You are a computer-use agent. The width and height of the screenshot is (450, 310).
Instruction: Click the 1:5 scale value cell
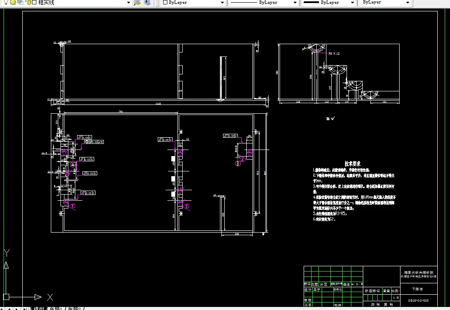click(x=396, y=298)
